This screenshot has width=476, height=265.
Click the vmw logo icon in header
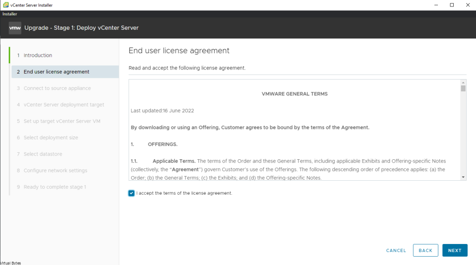15,28
